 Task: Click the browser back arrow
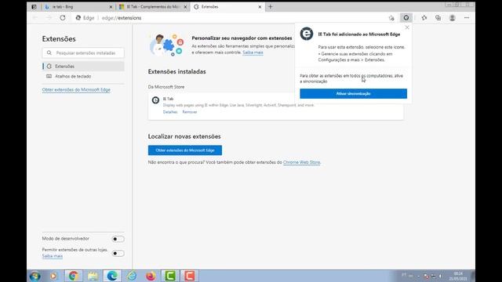(35, 18)
